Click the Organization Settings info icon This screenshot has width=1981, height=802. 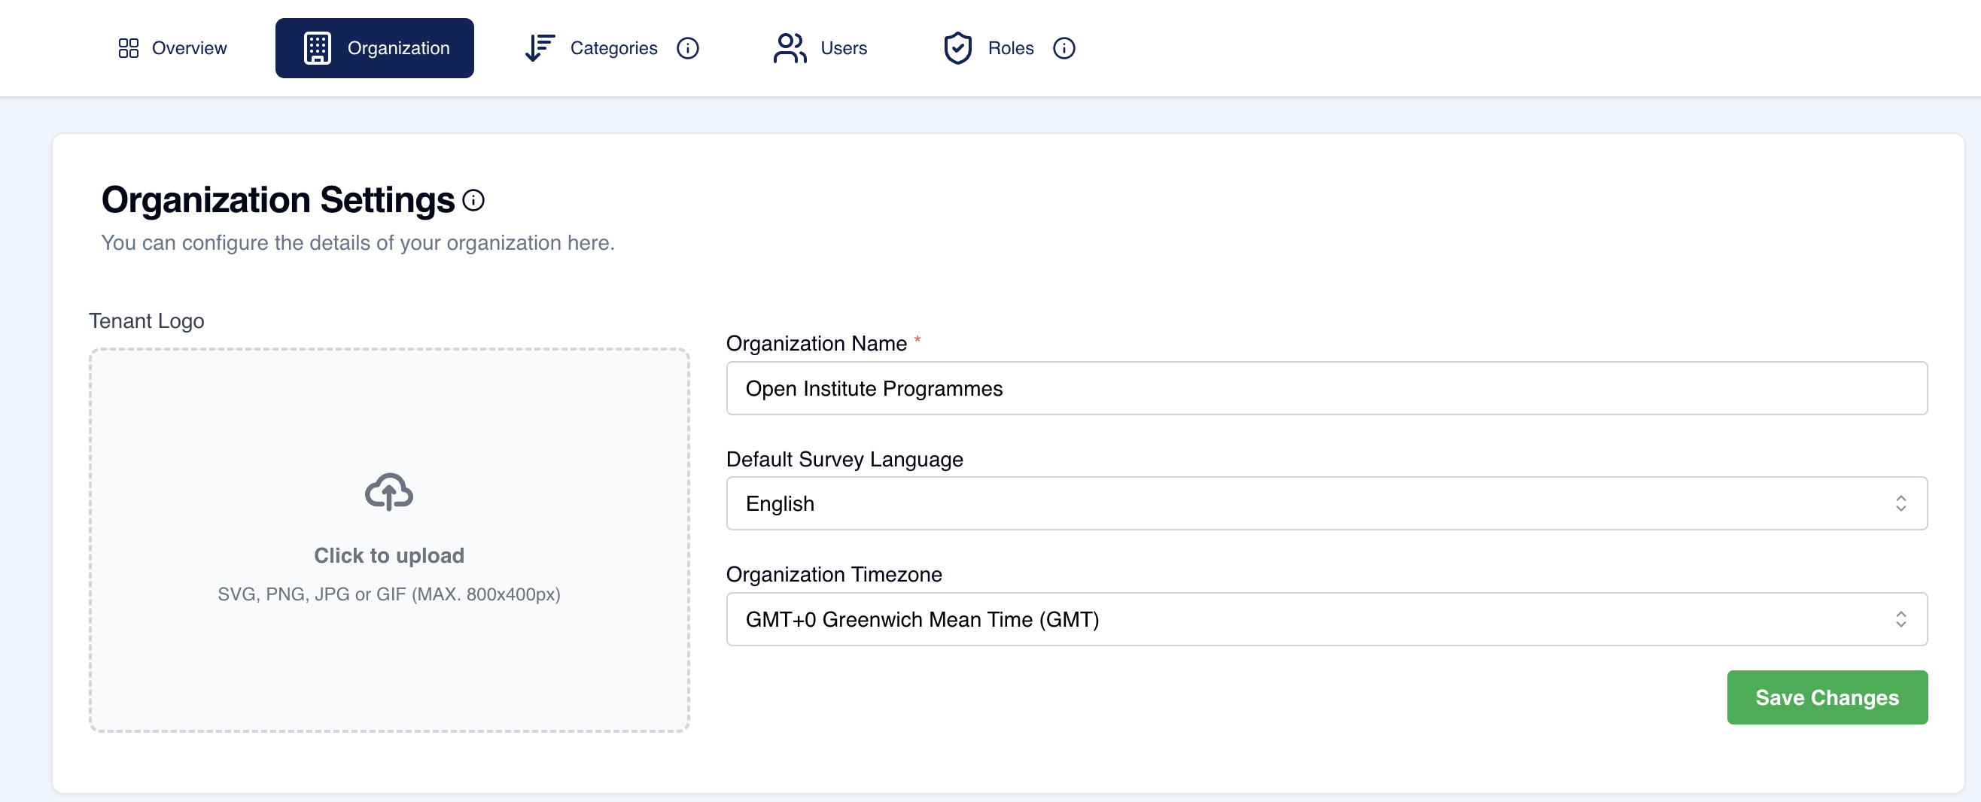pos(473,201)
